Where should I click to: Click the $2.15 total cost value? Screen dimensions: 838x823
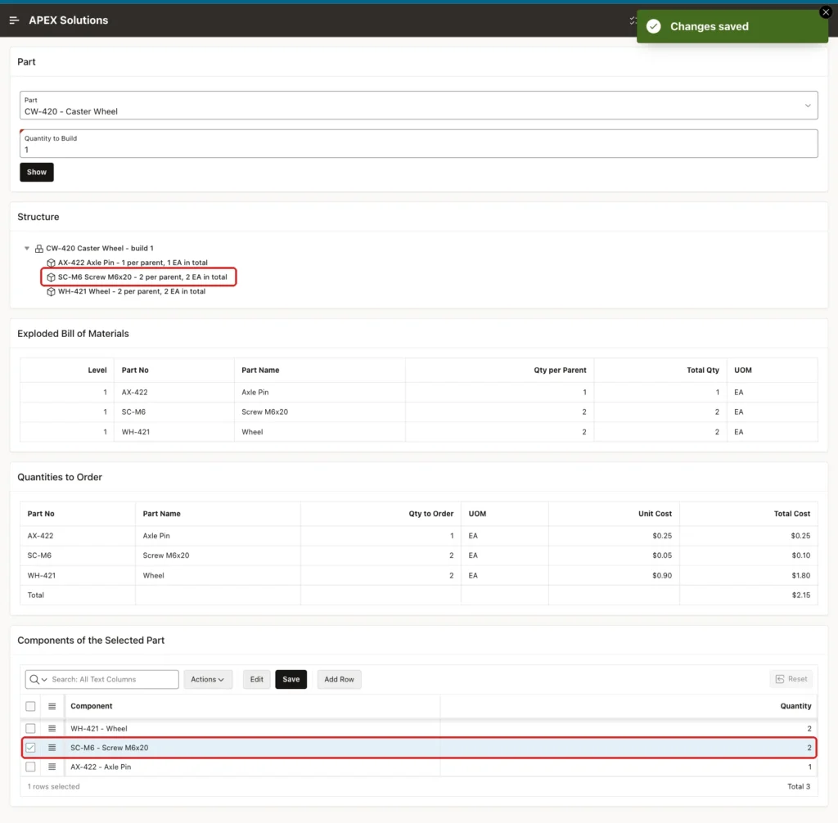(x=800, y=596)
